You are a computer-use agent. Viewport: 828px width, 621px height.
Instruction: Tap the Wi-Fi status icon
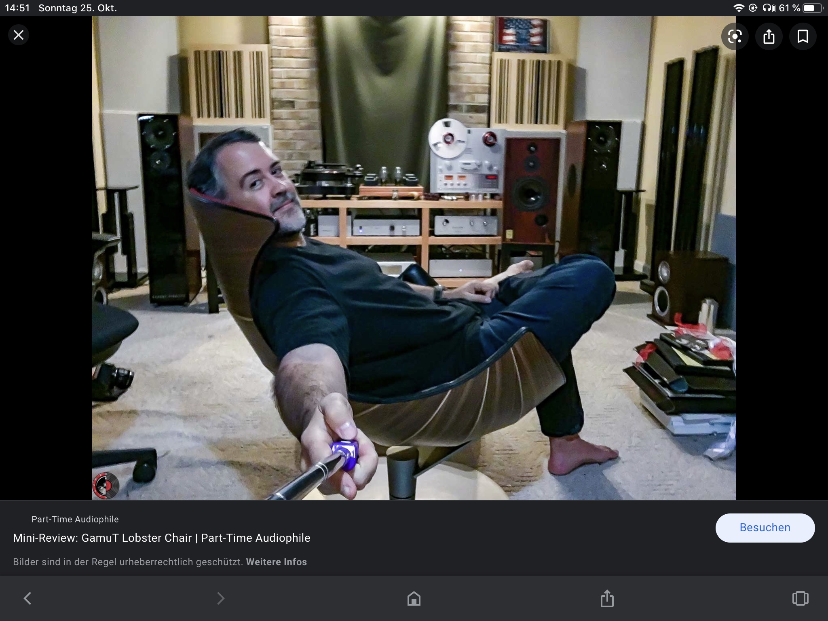click(739, 8)
